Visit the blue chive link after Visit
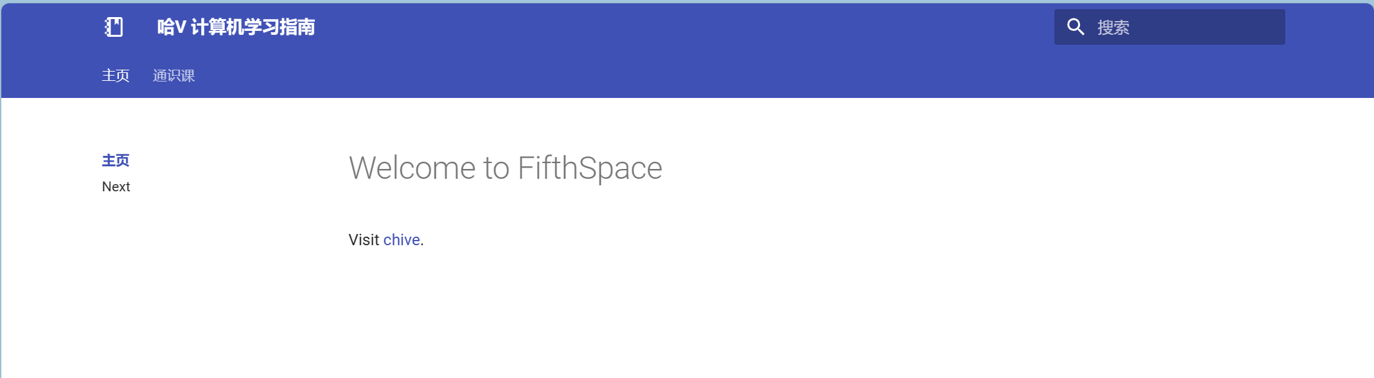Viewport: 1374px width, 378px height. [402, 240]
